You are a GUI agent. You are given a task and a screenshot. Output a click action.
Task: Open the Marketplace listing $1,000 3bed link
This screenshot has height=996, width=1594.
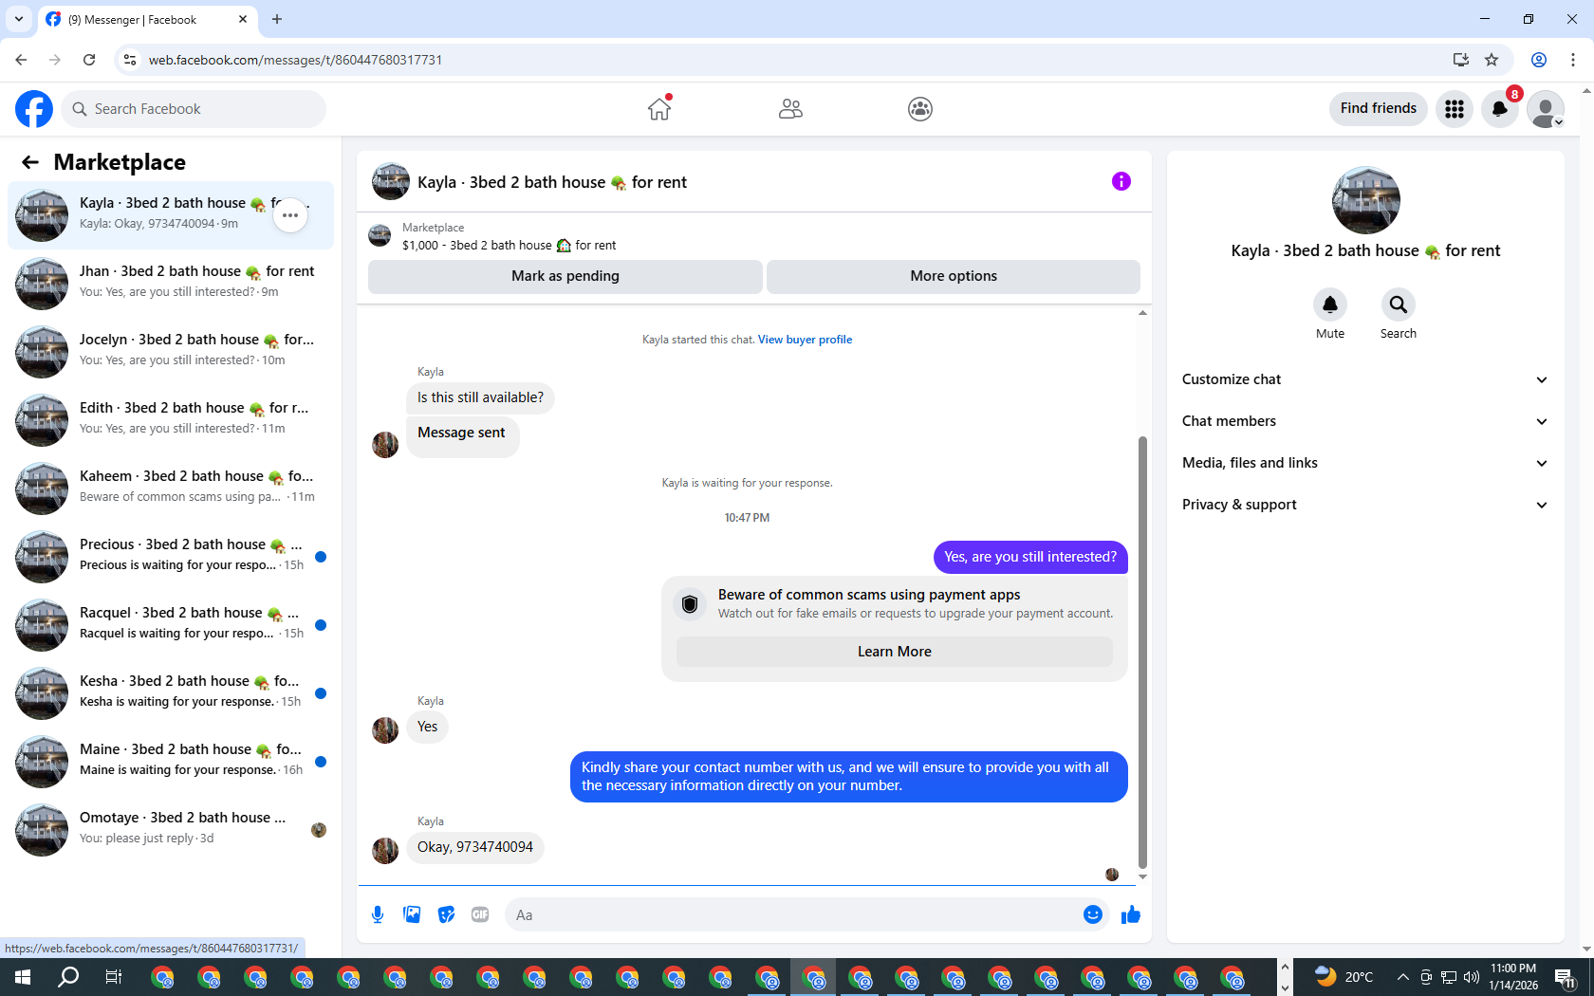click(509, 245)
